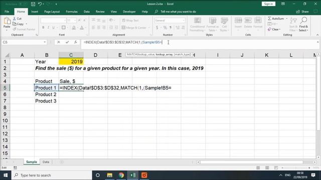Open the Insert ribbon tab

pyautogui.click(x=35, y=11)
